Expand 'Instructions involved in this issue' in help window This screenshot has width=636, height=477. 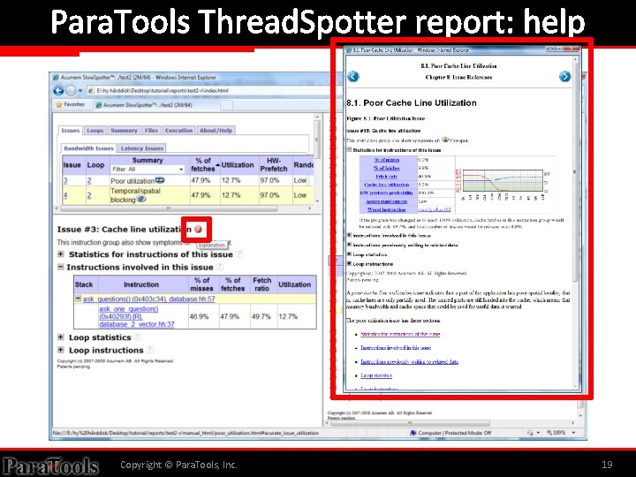tap(349, 235)
